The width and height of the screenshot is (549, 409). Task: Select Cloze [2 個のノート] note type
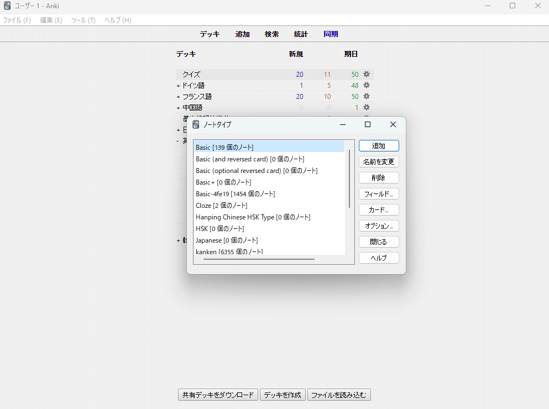point(269,205)
